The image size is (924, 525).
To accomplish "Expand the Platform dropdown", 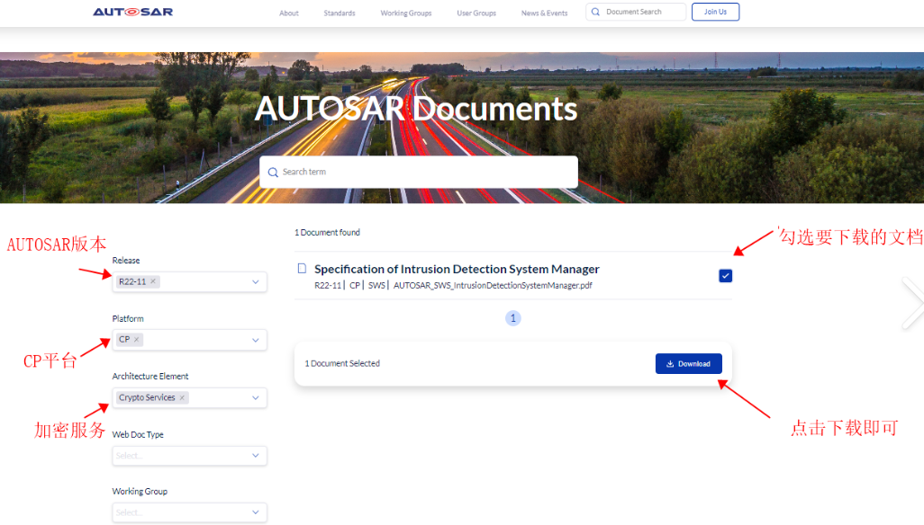I will (256, 340).
